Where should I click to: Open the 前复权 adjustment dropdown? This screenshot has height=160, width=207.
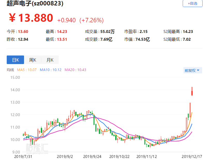click(x=193, y=70)
